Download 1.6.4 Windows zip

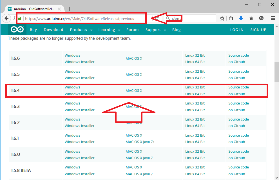pyautogui.click(x=72, y=87)
